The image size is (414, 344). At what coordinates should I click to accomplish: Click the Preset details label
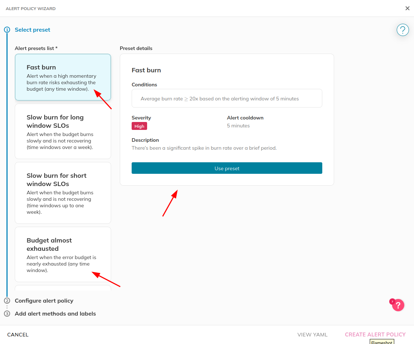(x=136, y=48)
